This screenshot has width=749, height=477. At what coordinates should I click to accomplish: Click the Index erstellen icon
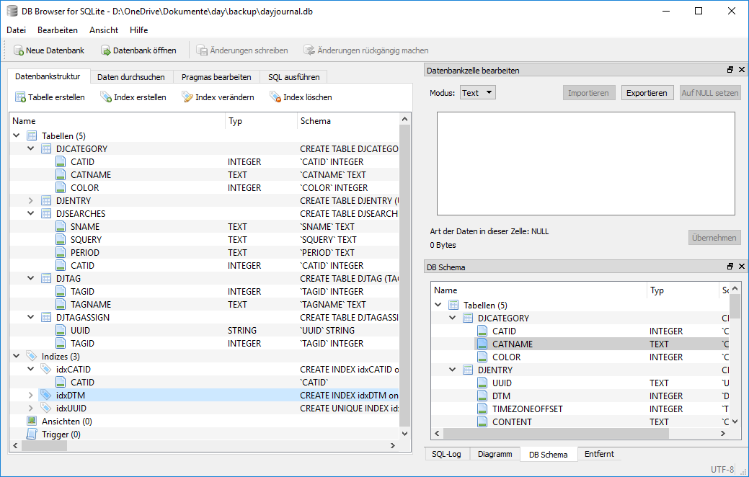pyautogui.click(x=105, y=97)
